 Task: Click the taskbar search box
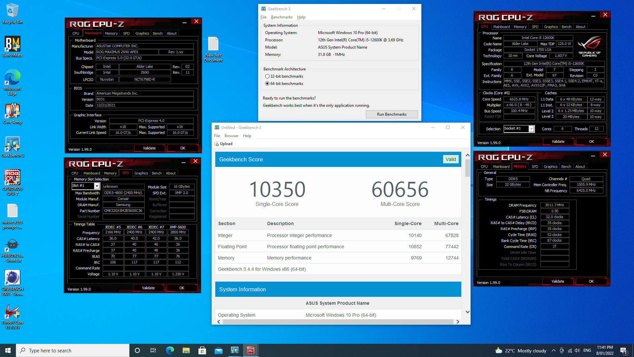coord(73,350)
